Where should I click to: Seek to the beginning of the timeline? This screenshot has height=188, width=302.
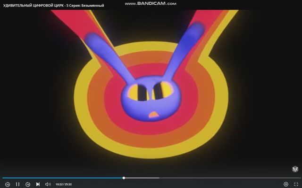3,178
